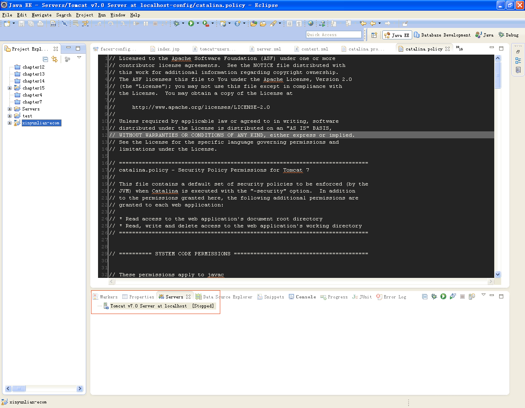Switch to the Console view tab
This screenshot has height=408, width=525.
(x=302, y=297)
